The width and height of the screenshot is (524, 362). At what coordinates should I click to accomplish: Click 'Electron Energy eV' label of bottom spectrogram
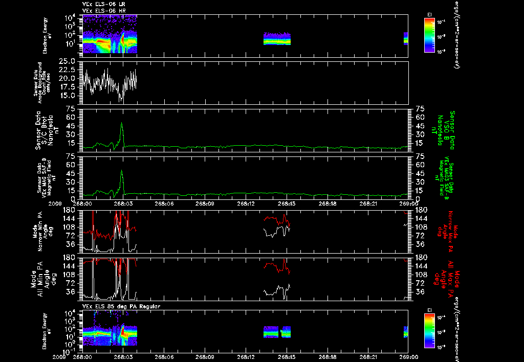tap(47, 331)
